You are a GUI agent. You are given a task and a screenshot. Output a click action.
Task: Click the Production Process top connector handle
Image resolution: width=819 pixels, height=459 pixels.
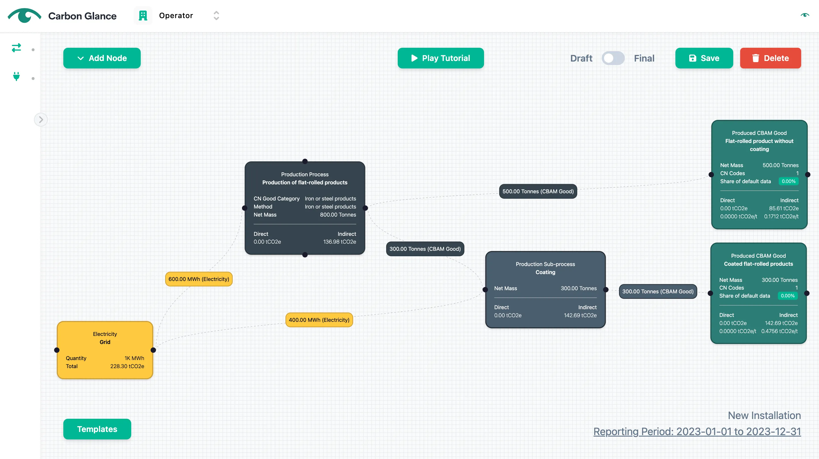(x=305, y=161)
